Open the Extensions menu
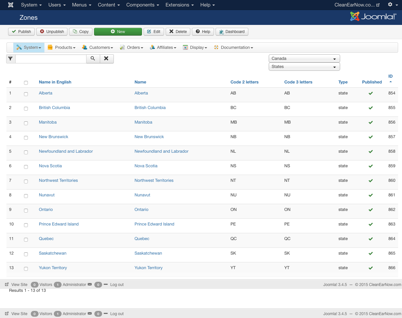The height and width of the screenshot is (318, 402). [180, 5]
